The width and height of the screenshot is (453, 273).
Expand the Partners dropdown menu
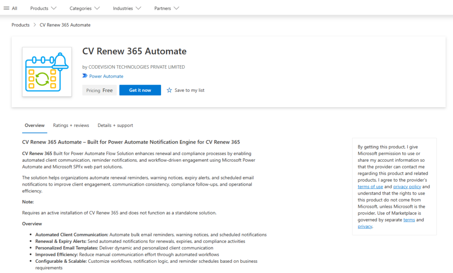coord(166,8)
